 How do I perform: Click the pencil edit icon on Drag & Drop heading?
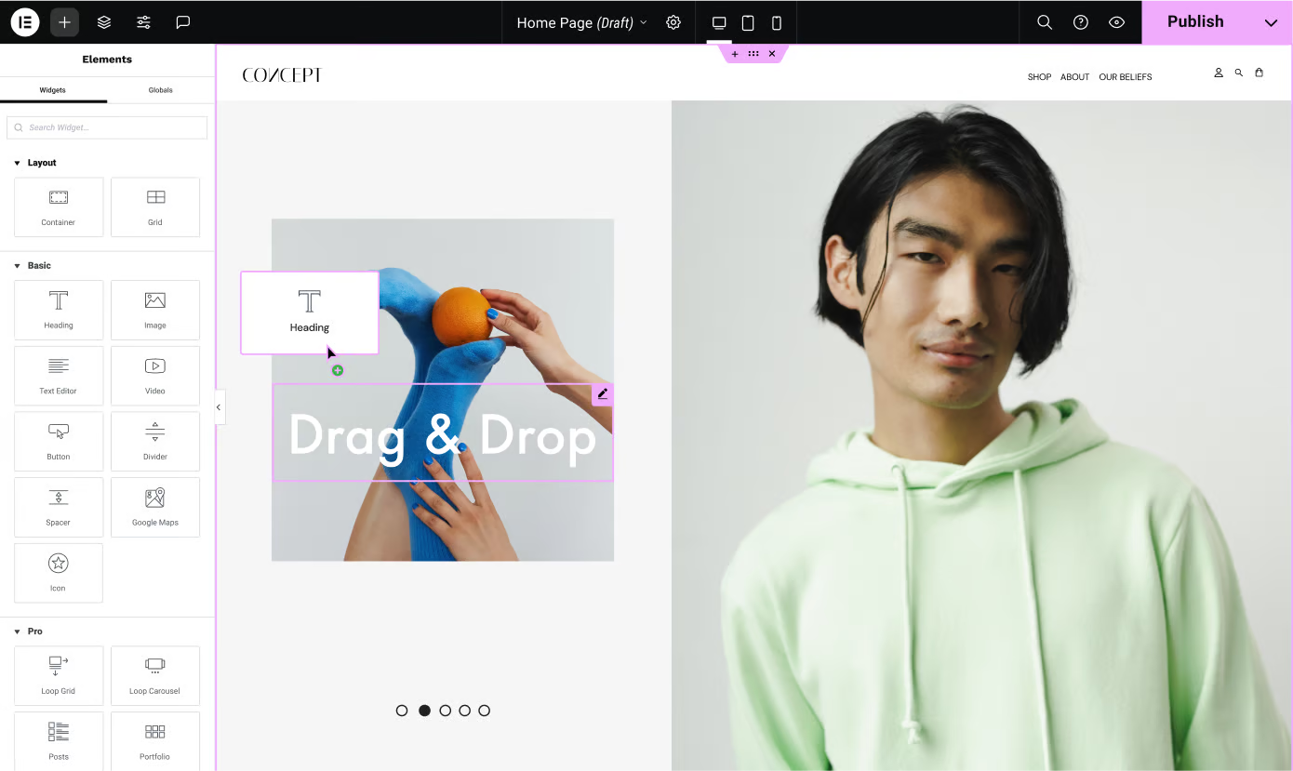click(x=602, y=393)
